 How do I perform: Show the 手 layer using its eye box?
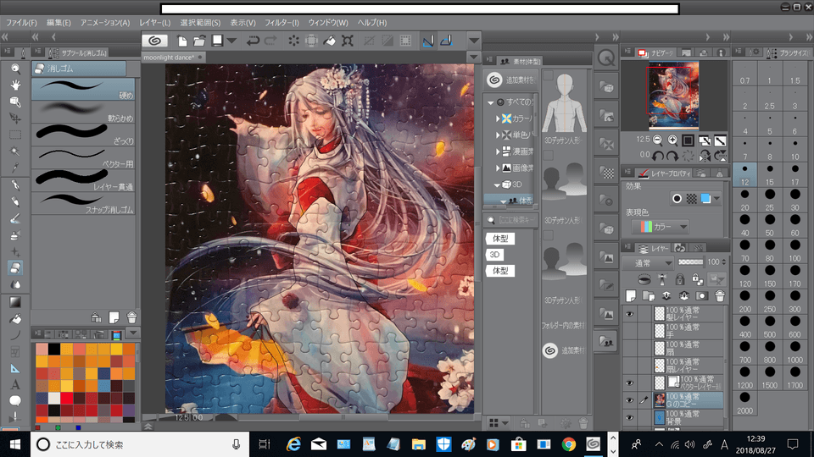[x=630, y=331]
